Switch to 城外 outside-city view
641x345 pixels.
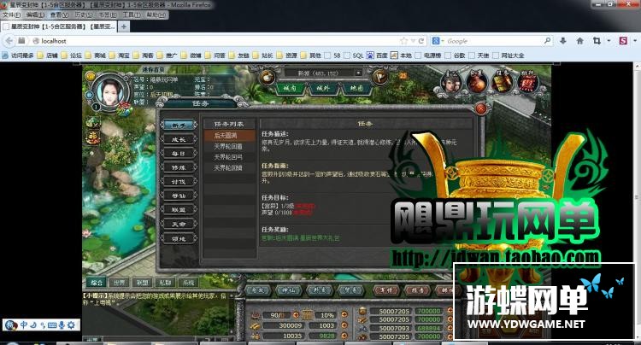pos(323,88)
